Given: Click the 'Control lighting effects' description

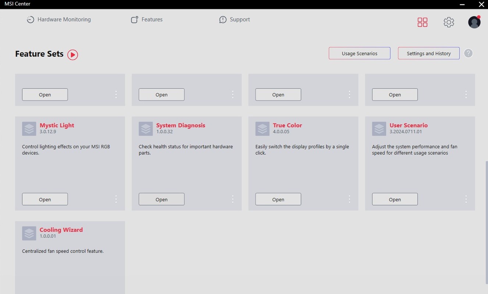Looking at the screenshot, I should [66, 150].
